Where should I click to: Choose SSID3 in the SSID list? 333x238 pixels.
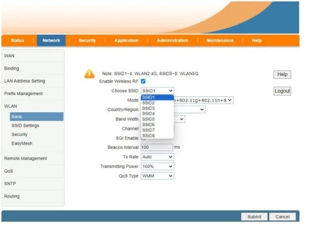pyautogui.click(x=148, y=108)
